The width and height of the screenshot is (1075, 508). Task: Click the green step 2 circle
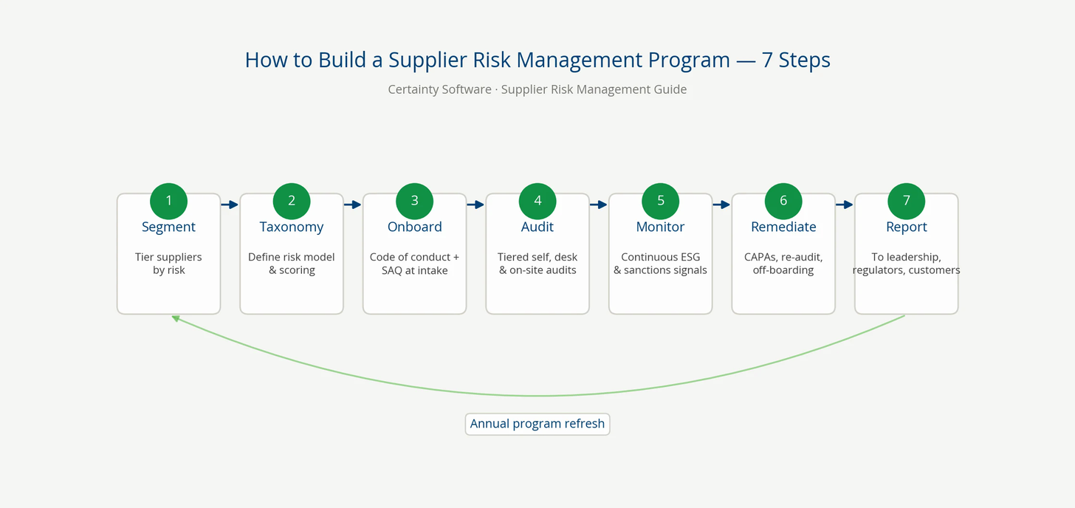(292, 201)
